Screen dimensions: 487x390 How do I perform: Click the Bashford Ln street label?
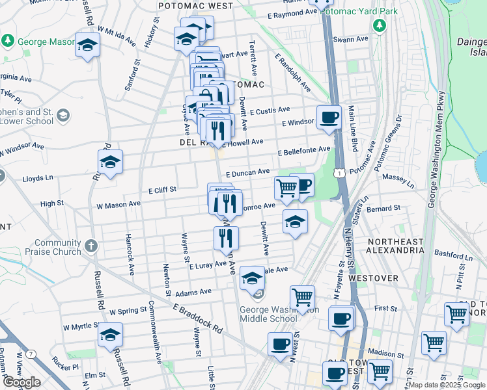pos(453,255)
